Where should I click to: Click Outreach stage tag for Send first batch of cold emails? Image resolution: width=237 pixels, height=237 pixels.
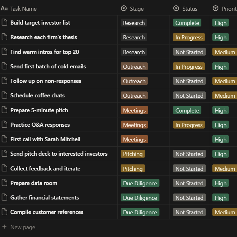(x=134, y=66)
